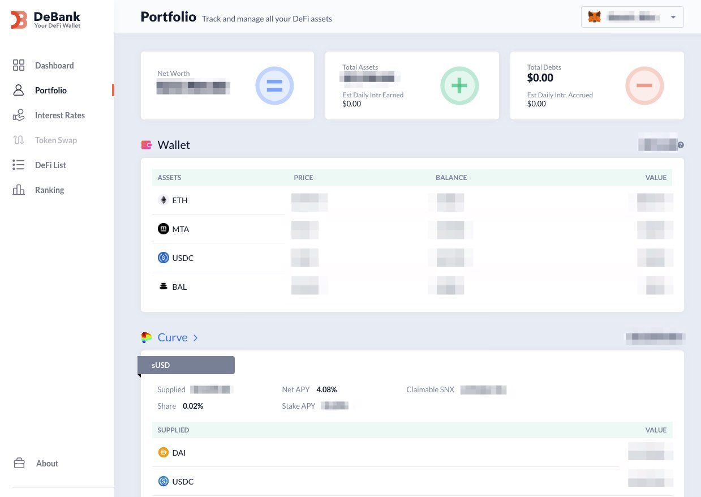Click the Stake APY label
This screenshot has width=701, height=497.
298,406
